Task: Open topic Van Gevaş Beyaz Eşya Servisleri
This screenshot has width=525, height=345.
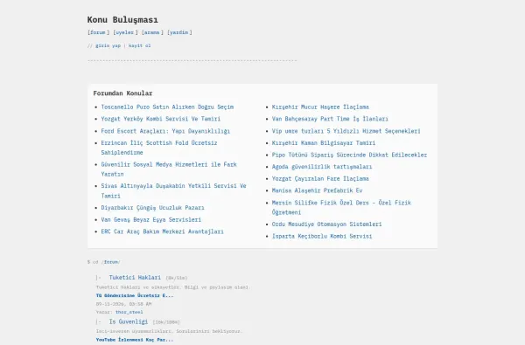Action: [151, 219]
